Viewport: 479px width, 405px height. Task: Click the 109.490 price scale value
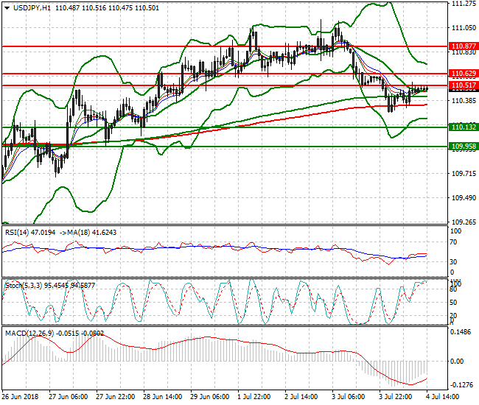tap(463, 198)
